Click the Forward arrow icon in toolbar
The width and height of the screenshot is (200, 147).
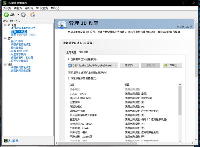23,15
